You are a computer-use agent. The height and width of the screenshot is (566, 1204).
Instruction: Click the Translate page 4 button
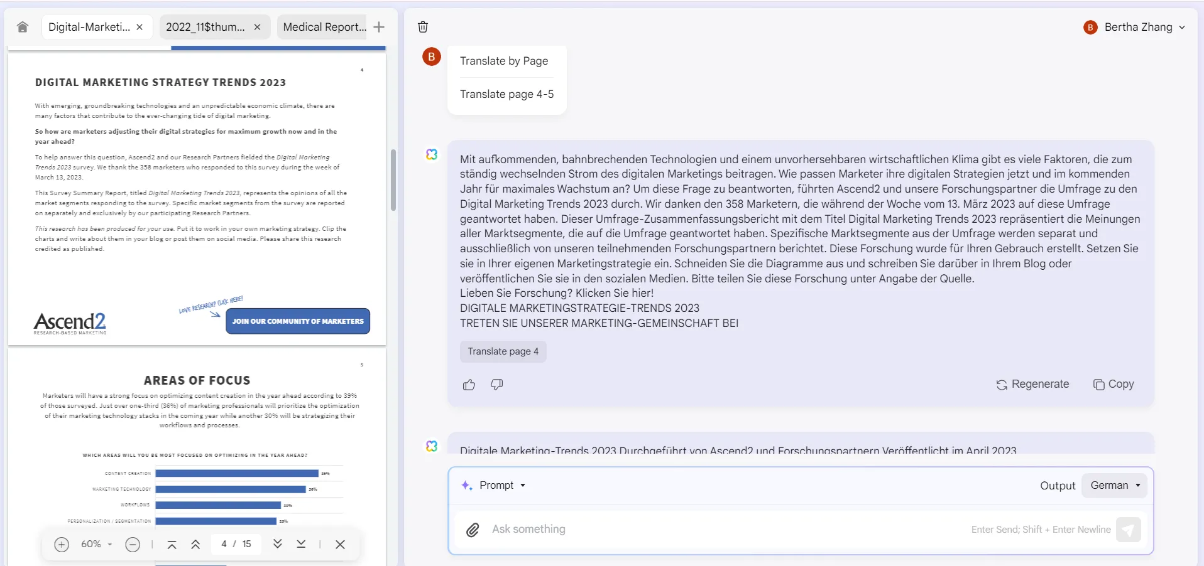(x=503, y=351)
